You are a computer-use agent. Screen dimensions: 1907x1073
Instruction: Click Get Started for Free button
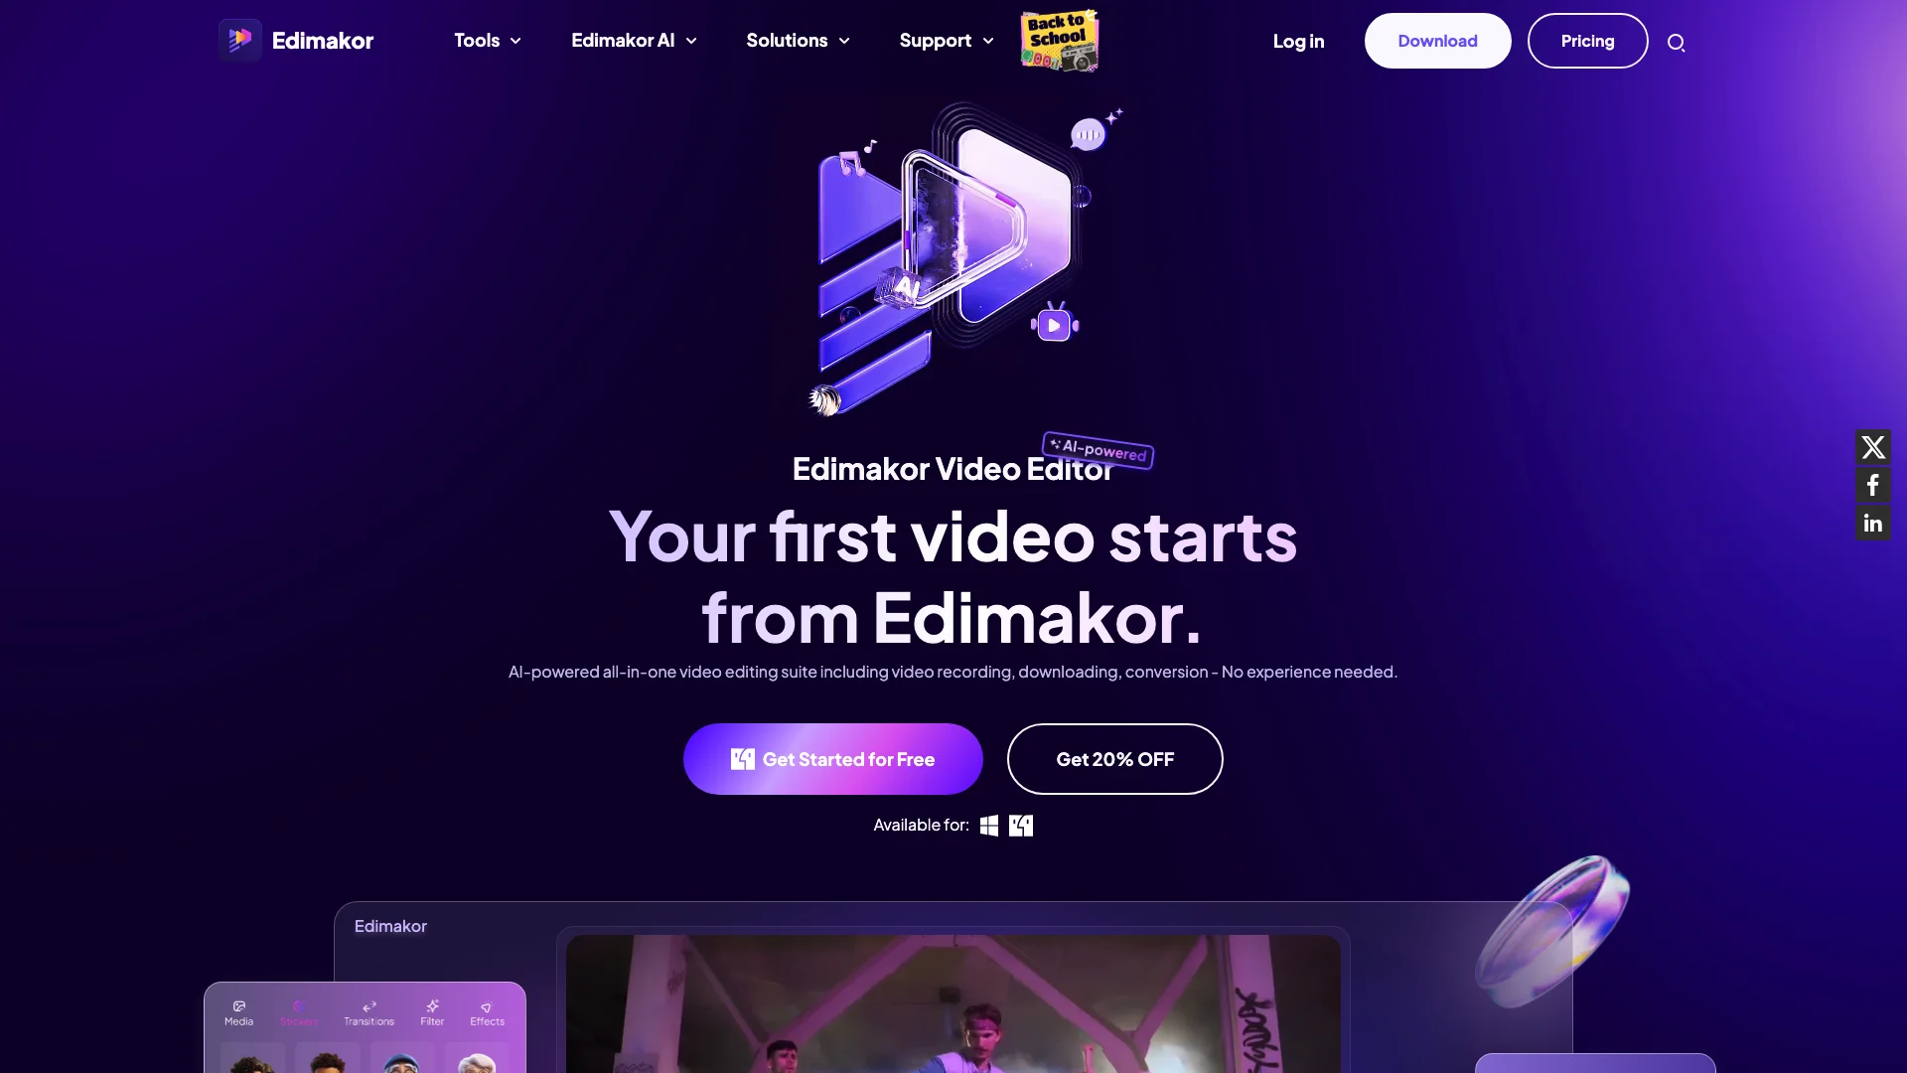(833, 759)
